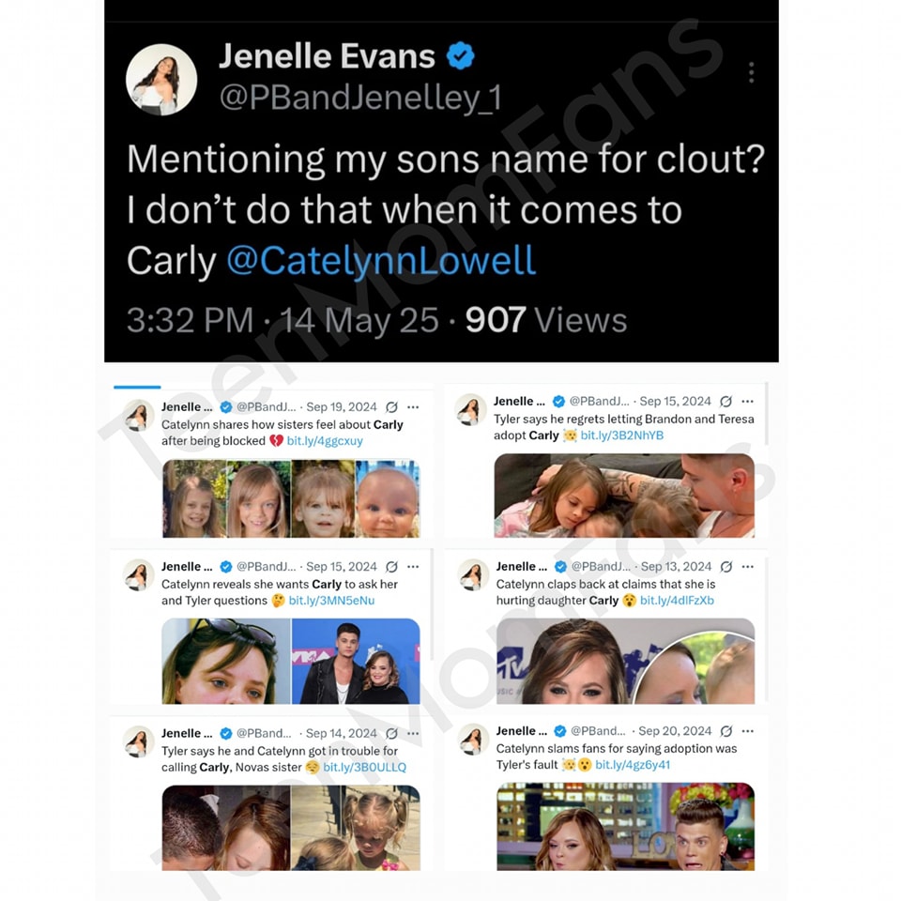The image size is (901, 901).
Task: Click the @CatelynnLowell mention link
Action: click(x=382, y=260)
